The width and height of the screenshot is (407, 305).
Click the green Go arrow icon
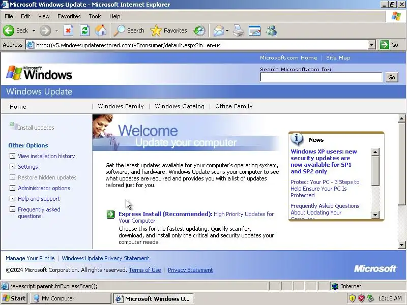[385, 45]
